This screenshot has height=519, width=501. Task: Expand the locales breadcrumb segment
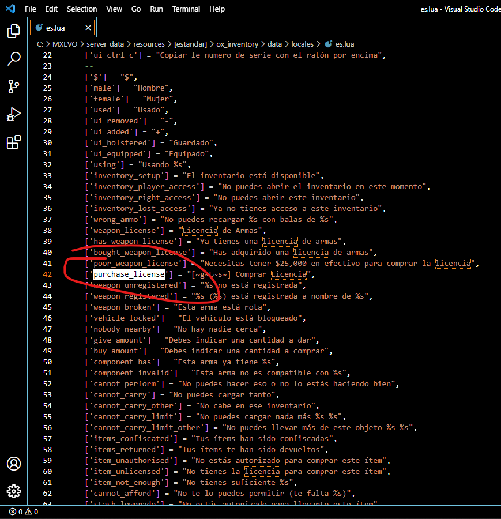[303, 44]
